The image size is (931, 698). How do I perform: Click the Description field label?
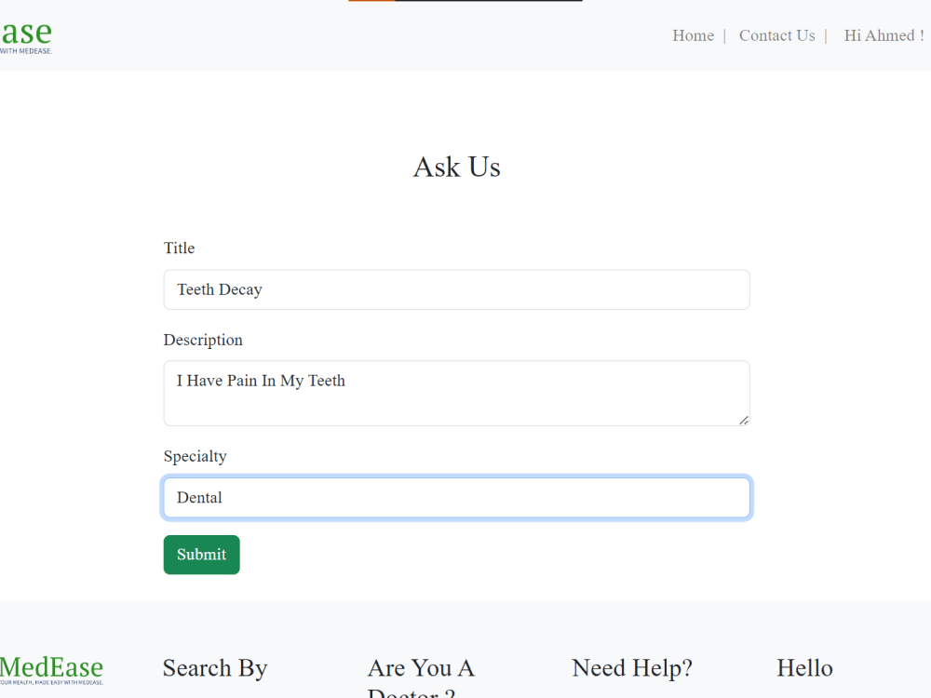click(x=203, y=340)
